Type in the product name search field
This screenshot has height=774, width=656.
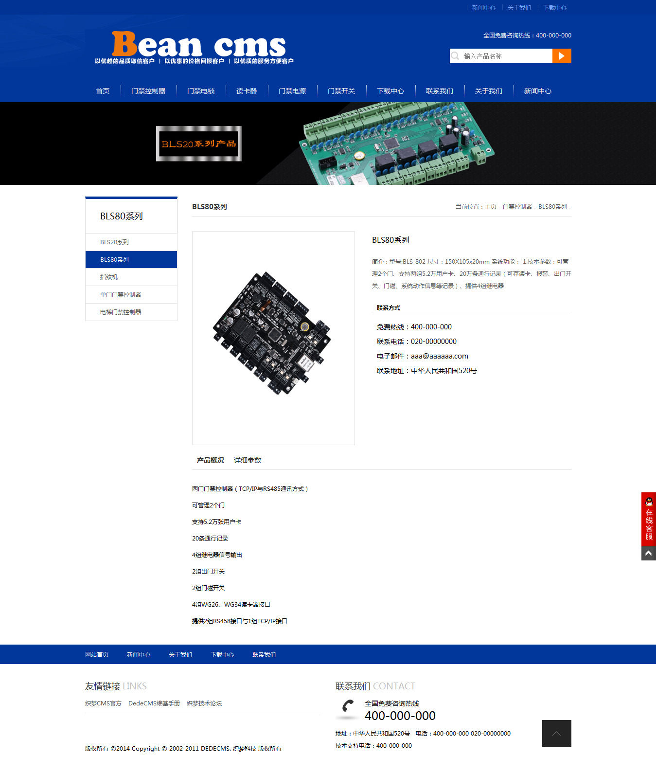pos(506,56)
